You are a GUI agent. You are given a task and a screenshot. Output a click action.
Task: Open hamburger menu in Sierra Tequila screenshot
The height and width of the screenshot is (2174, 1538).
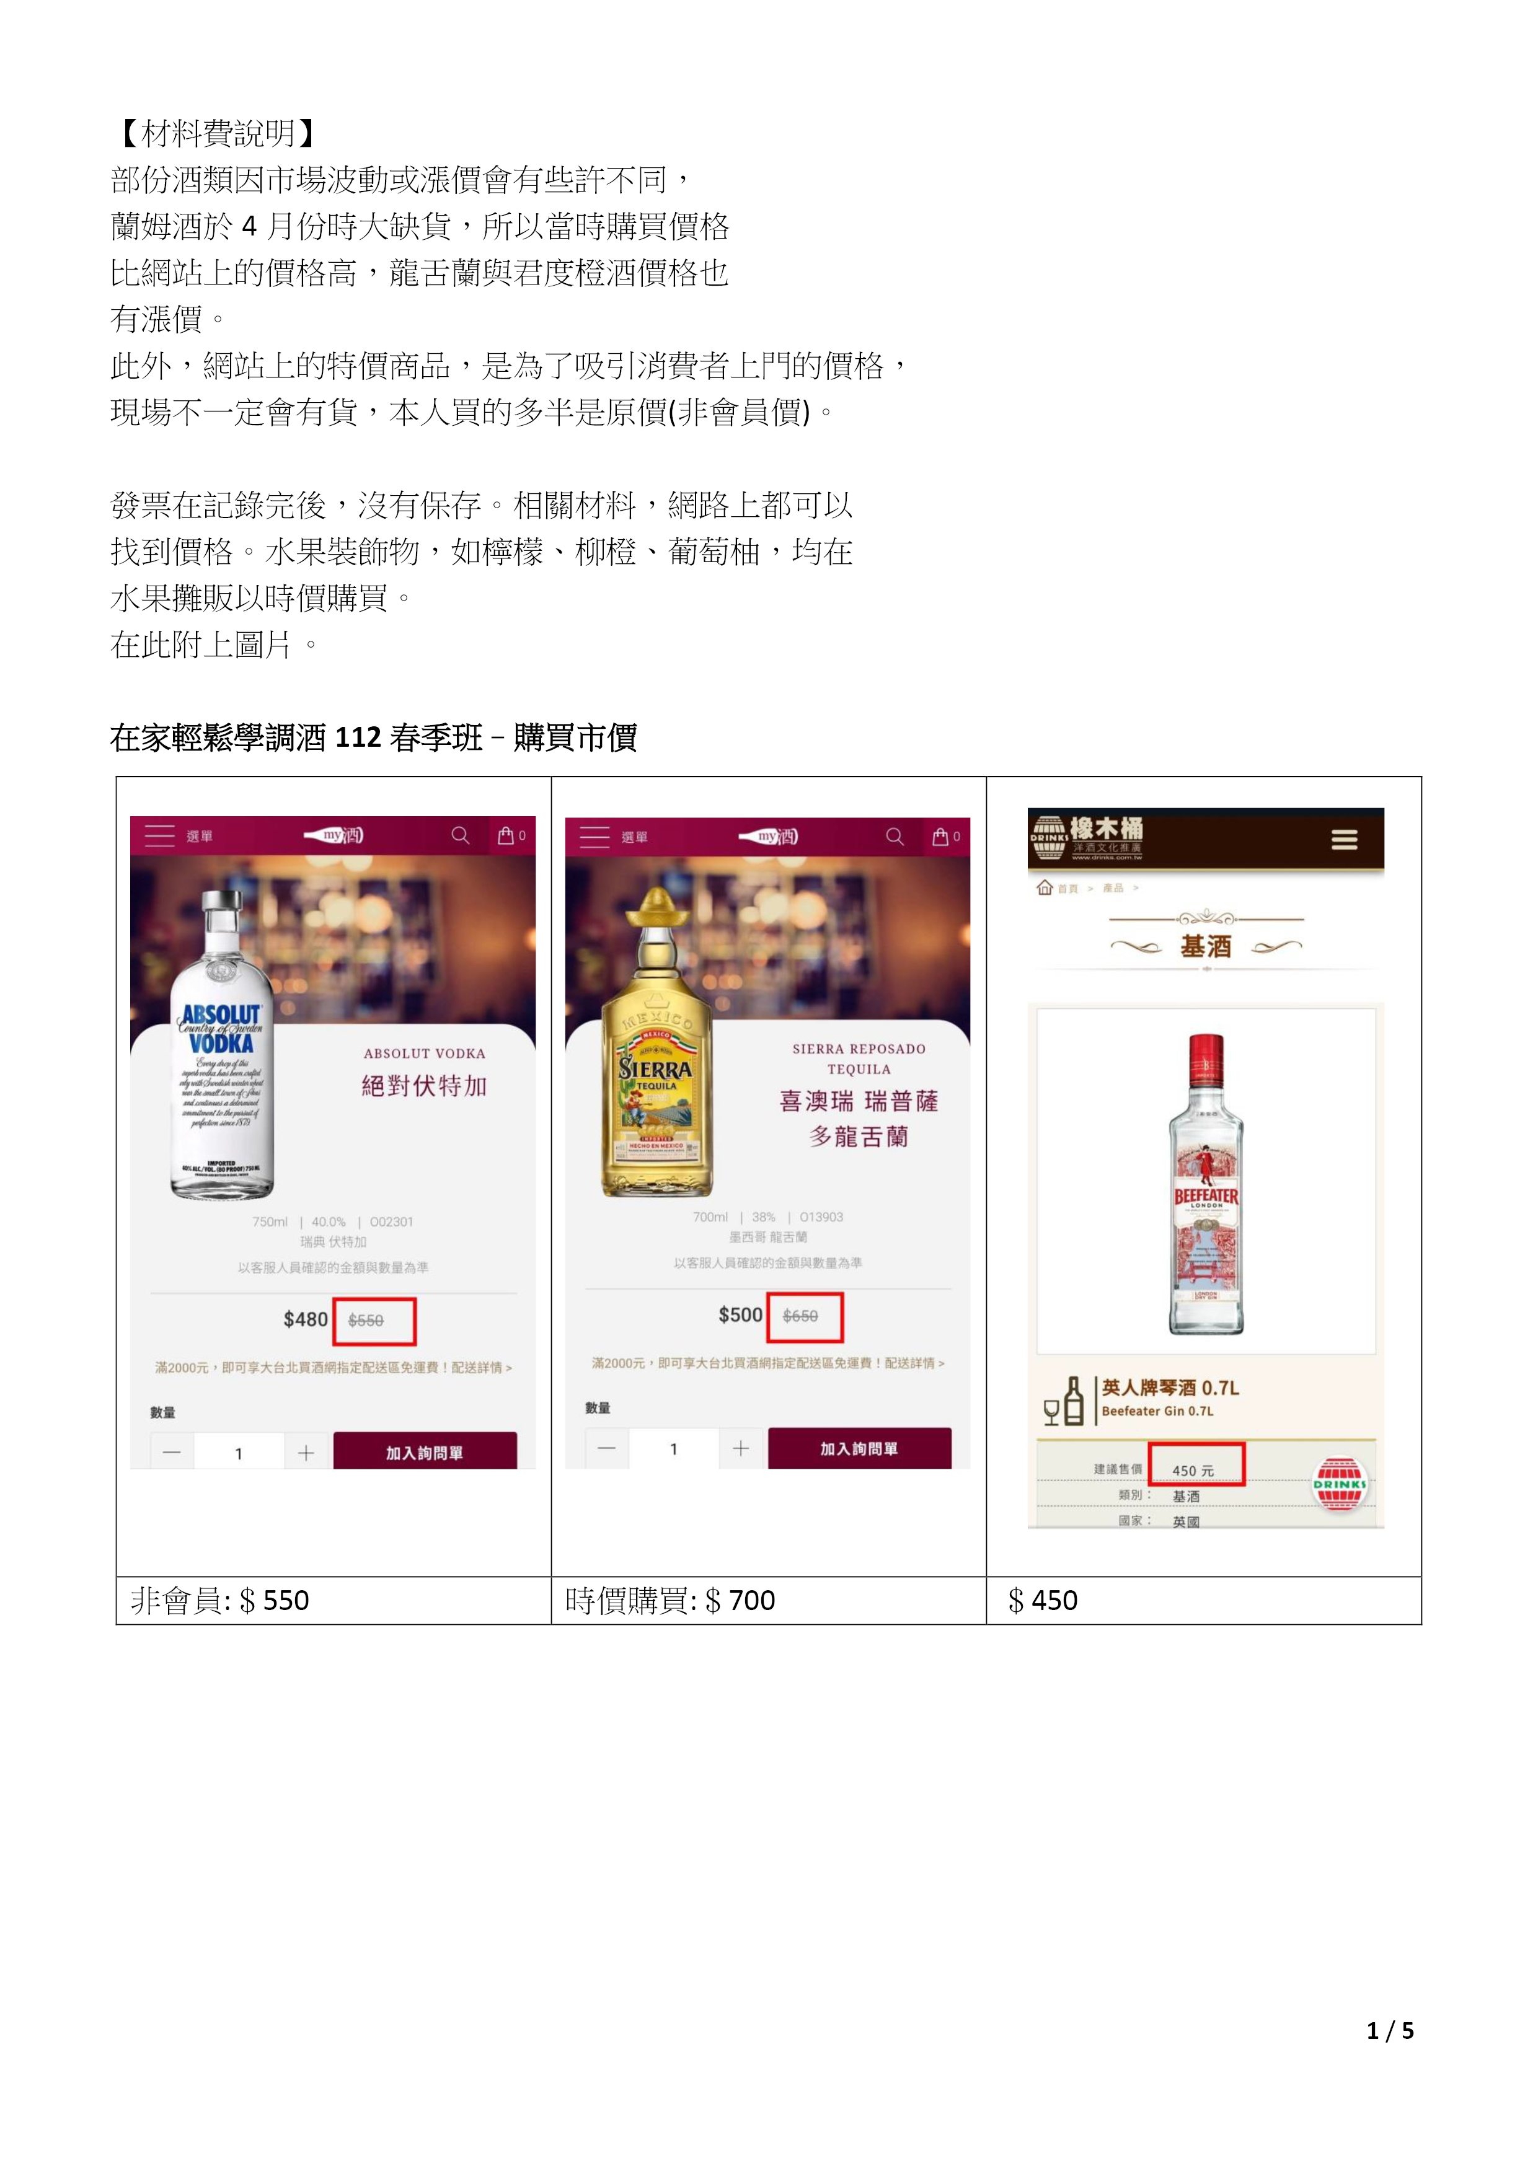tap(594, 836)
